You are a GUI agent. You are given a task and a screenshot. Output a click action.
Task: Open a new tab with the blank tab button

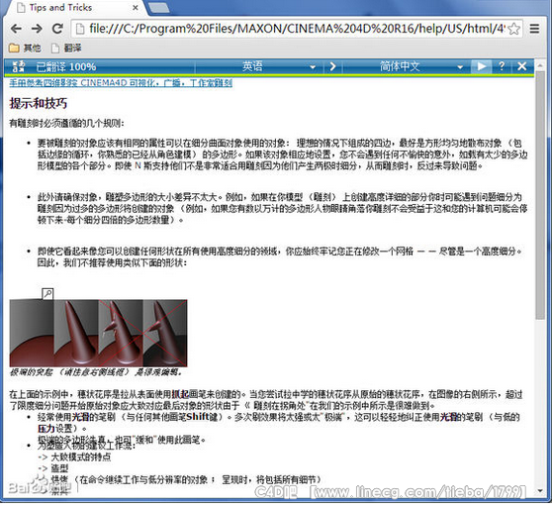coord(158,8)
